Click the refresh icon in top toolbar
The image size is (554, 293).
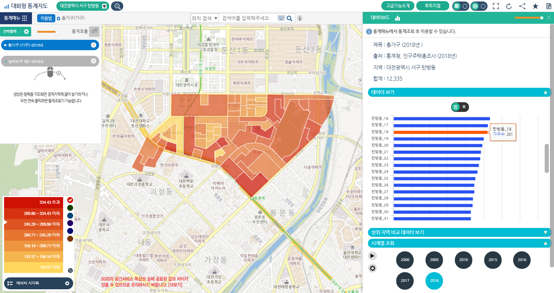point(509,6)
